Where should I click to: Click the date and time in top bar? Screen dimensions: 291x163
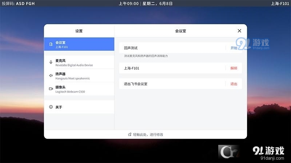pyautogui.click(x=146, y=4)
